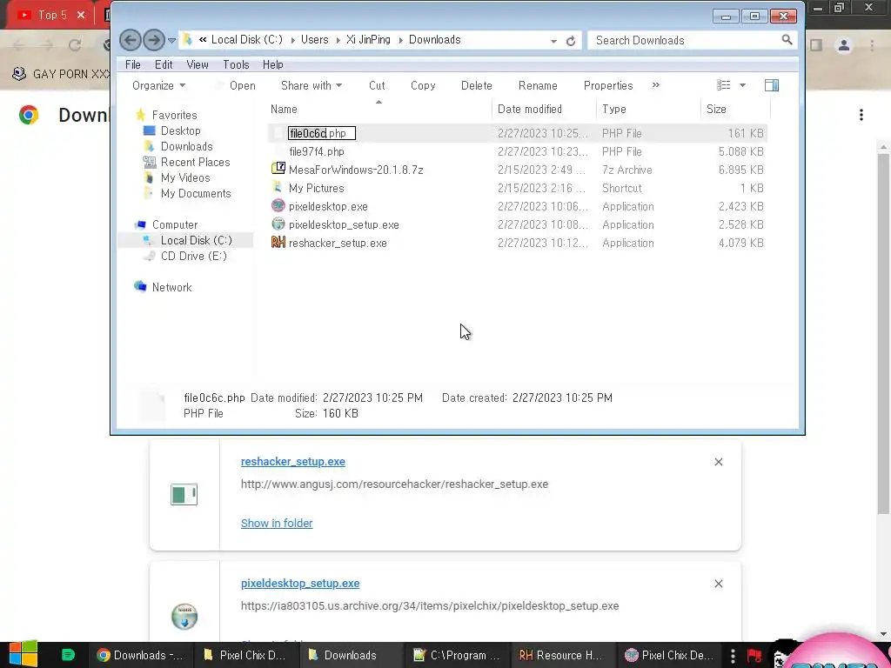Open the reshacker_setup.exe download link in Chrome
Screen dimensions: 891x668
click(292, 462)
